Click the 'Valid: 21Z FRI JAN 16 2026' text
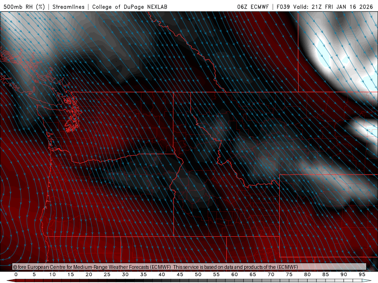This screenshot has width=378, height=283. coord(333,7)
